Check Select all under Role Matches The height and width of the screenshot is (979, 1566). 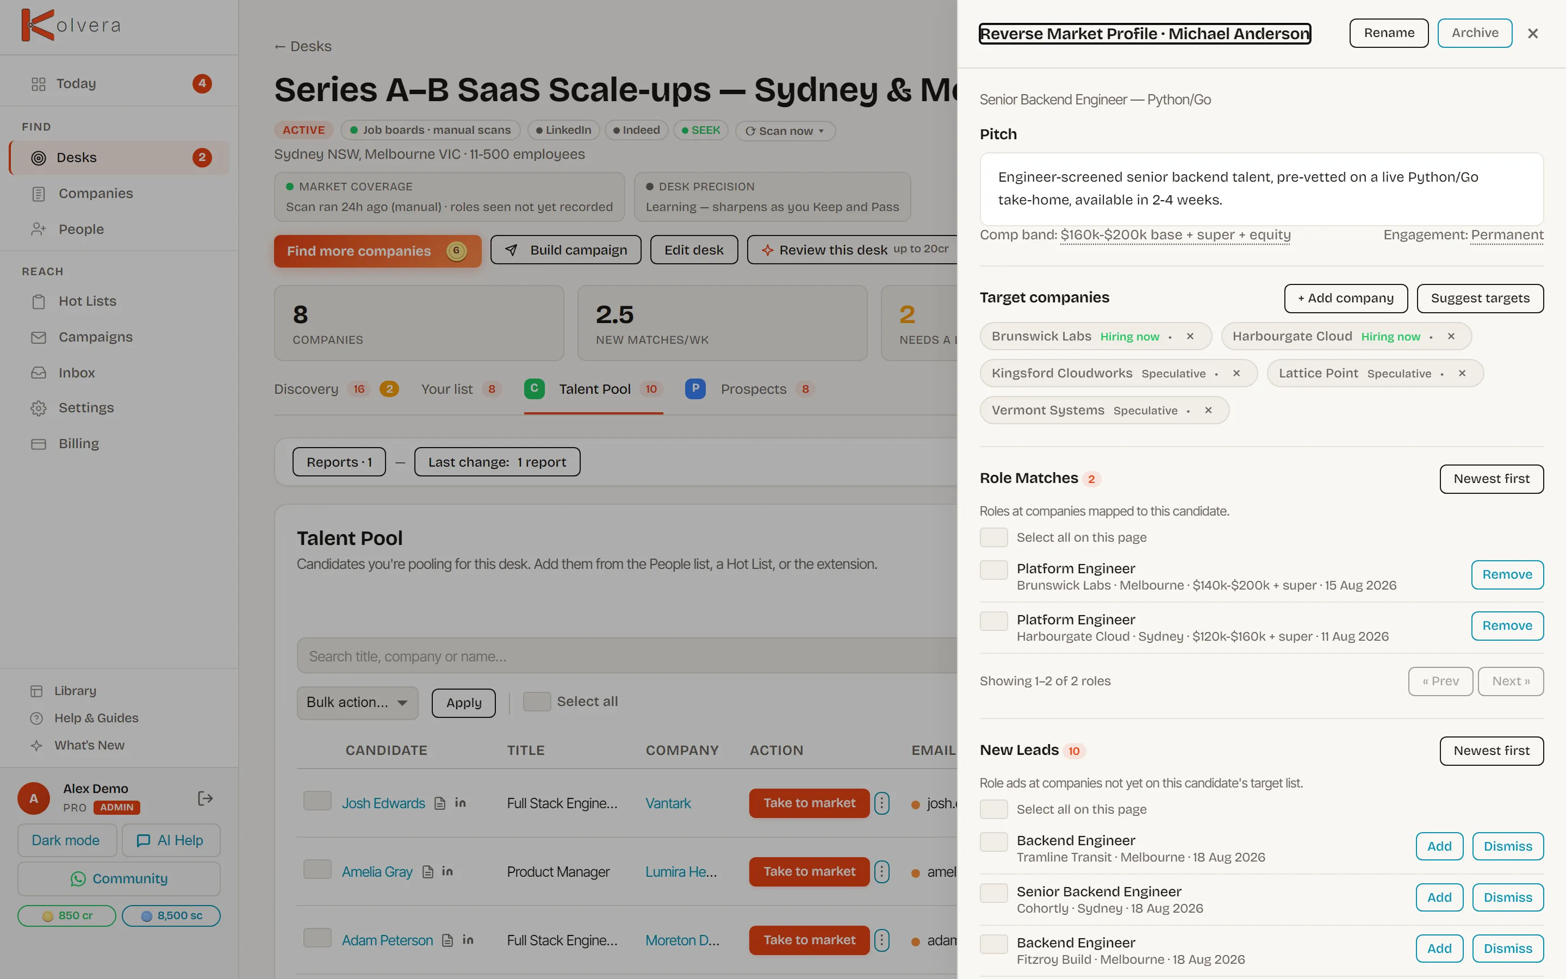993,537
